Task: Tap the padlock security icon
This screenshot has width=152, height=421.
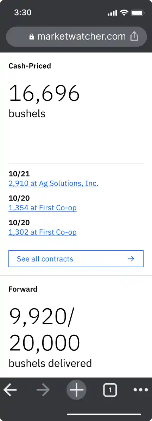Action: 32,36
